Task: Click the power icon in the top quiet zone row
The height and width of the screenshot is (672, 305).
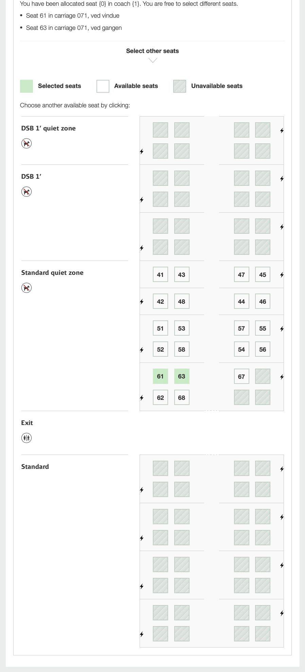Action: click(282, 130)
